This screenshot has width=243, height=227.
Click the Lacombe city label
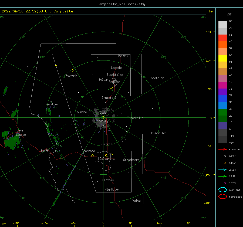[x=117, y=68]
